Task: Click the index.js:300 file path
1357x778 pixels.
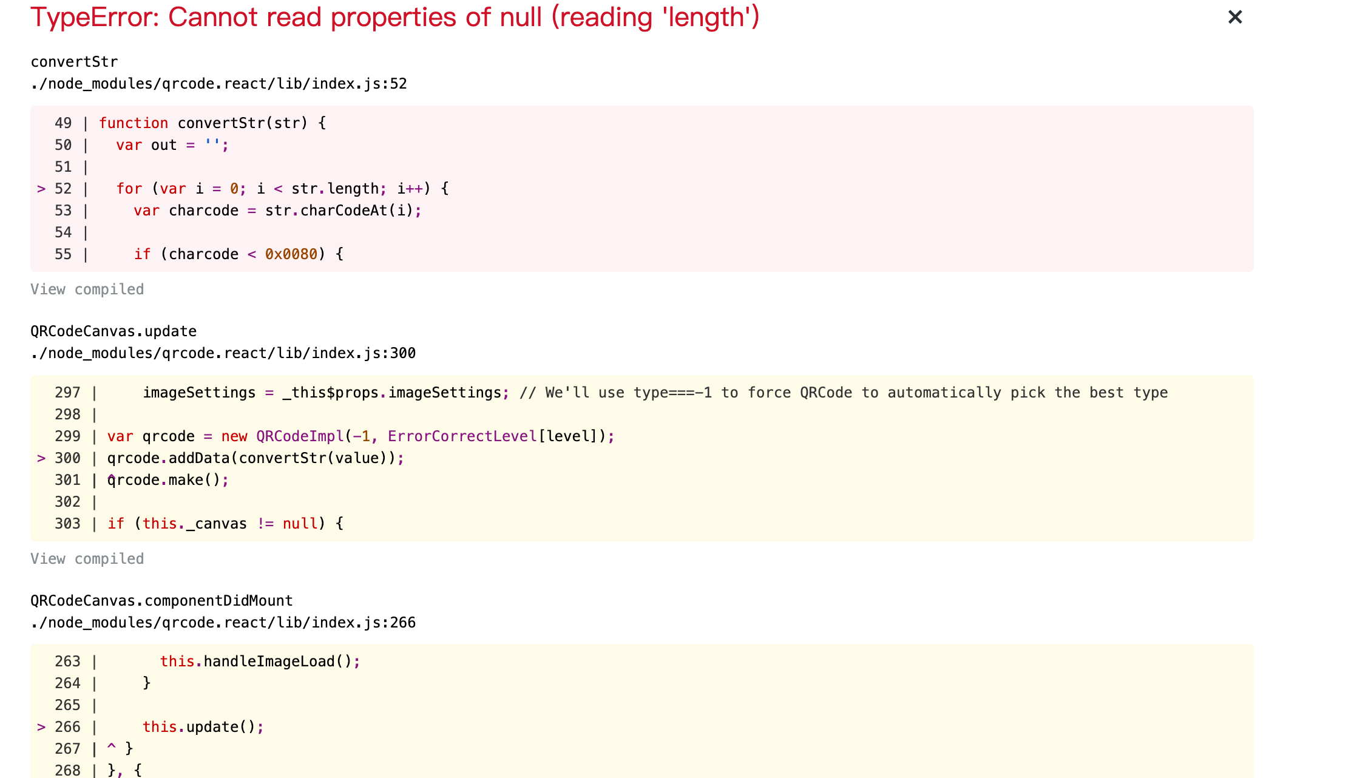Action: [x=223, y=353]
